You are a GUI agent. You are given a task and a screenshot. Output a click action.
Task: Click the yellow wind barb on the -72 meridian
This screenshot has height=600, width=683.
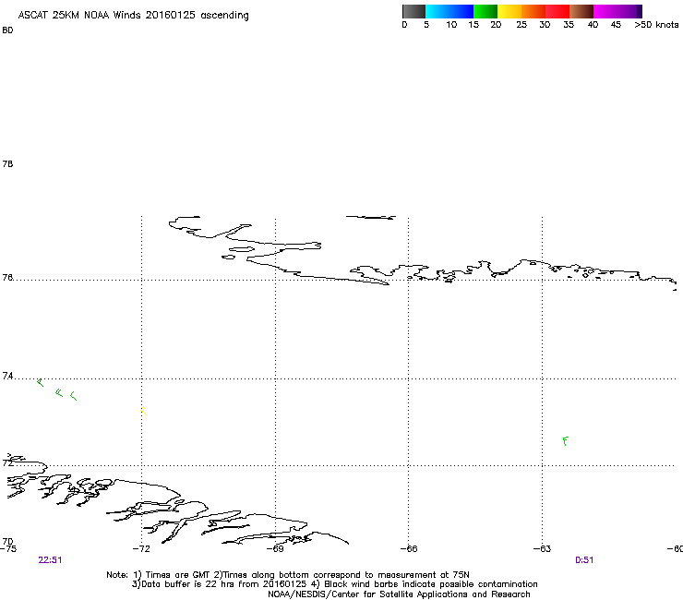click(x=144, y=411)
